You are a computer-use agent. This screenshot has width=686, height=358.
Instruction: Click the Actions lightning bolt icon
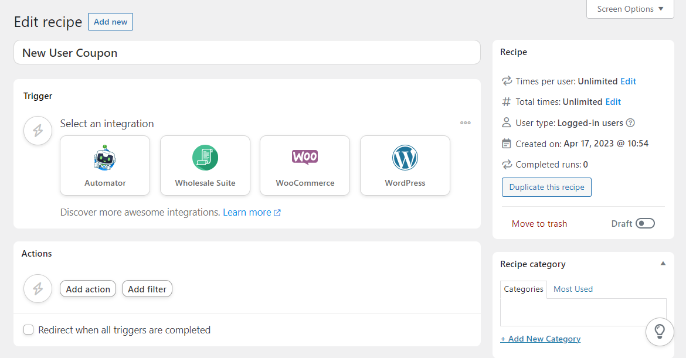[x=38, y=288]
